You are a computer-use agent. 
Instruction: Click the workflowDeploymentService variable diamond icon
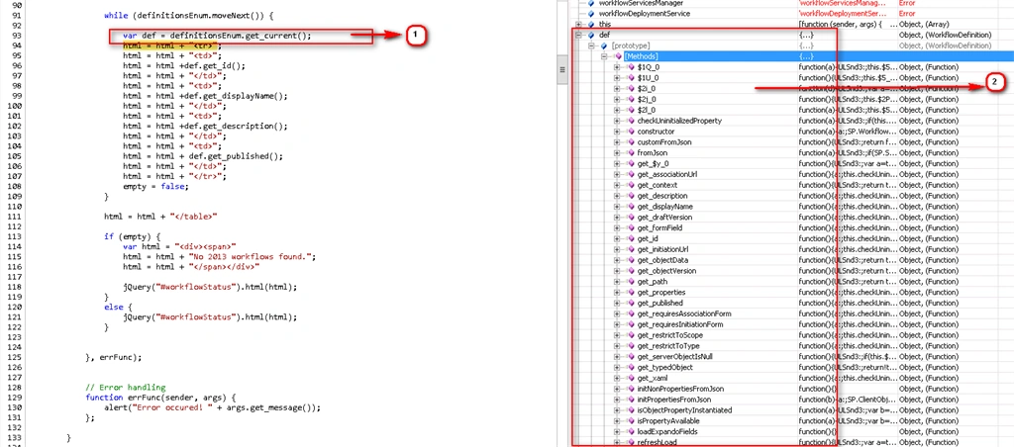click(590, 14)
